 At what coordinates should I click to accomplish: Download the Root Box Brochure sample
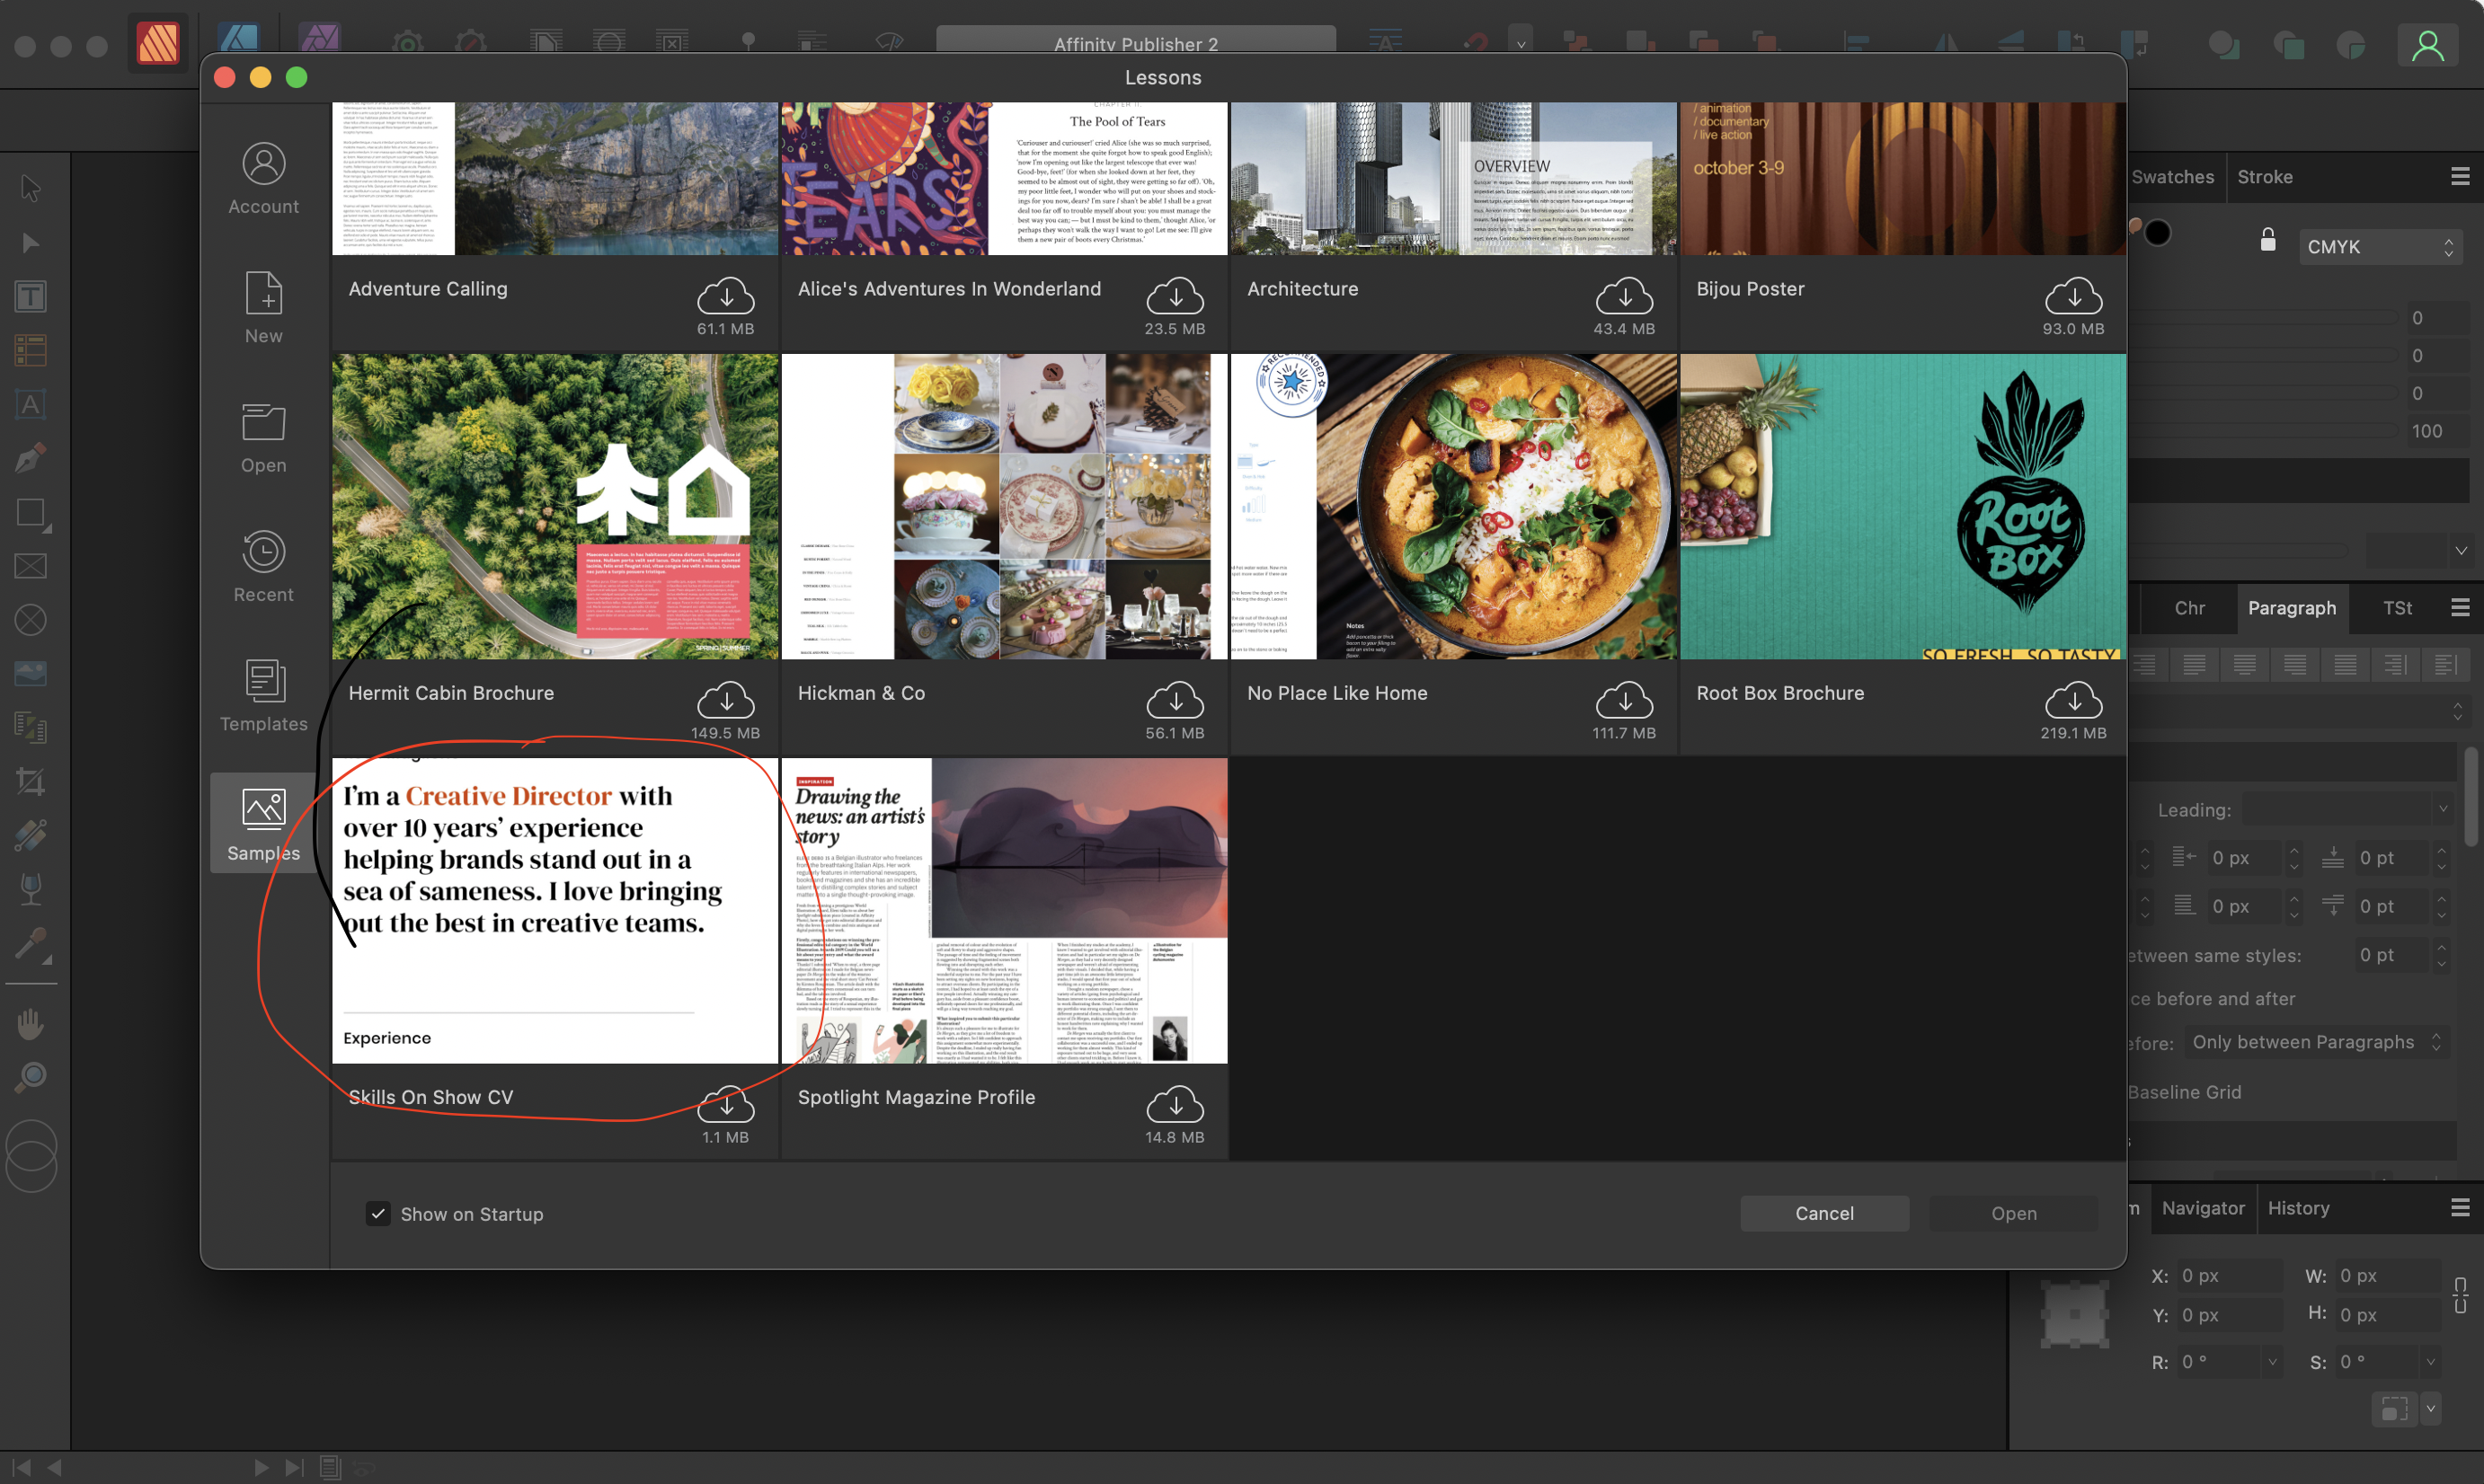(x=2072, y=700)
